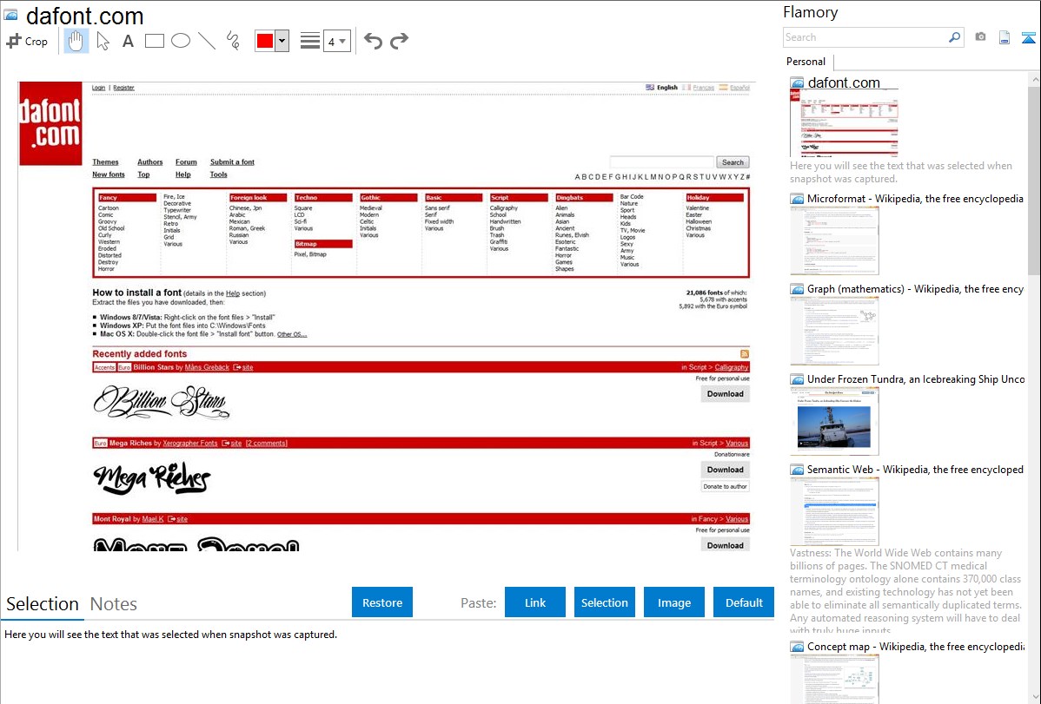
Task: Activate the hand pan tool
Action: (76, 41)
